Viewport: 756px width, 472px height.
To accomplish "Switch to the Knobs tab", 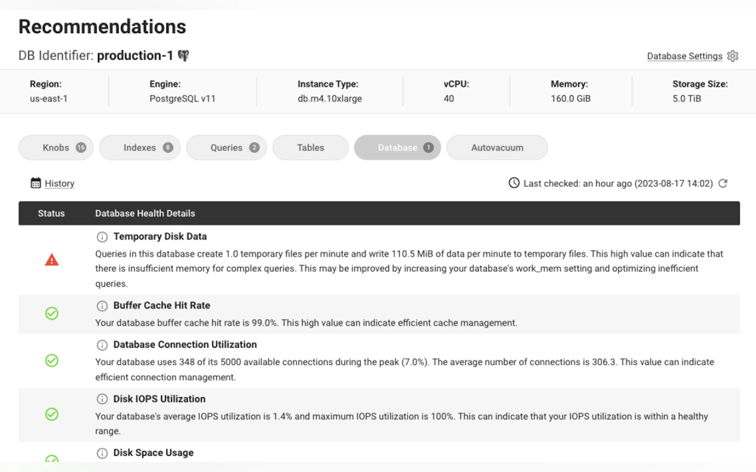I will pos(56,148).
